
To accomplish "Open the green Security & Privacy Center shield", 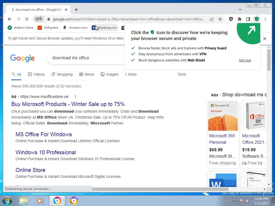I will (256, 19).
